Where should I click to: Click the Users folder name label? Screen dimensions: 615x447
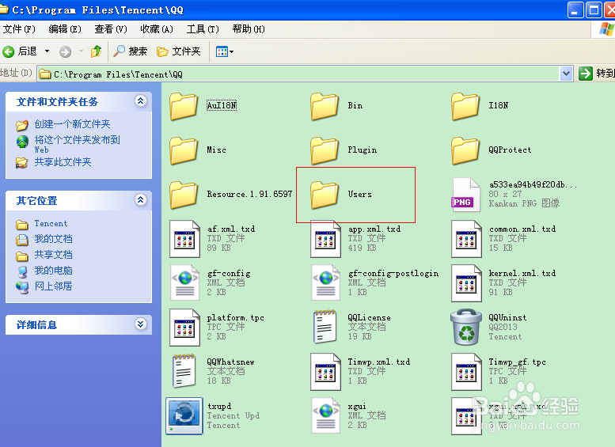(359, 194)
